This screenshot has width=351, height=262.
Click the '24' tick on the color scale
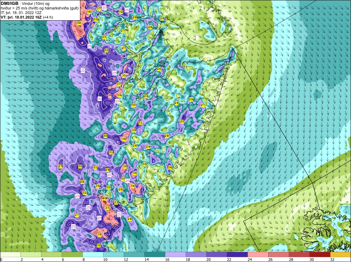(x=250, y=260)
